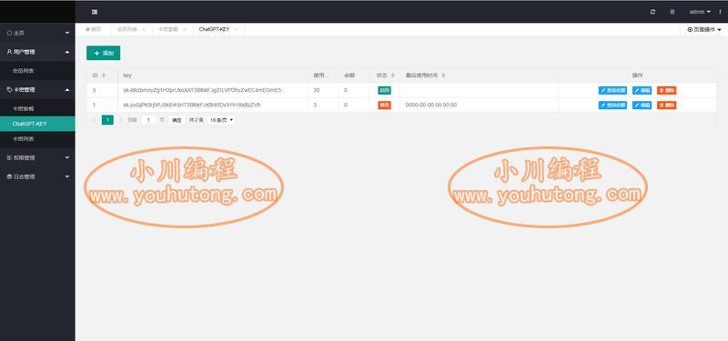Click the page number jump input field
This screenshot has height=341, width=728.
148,120
